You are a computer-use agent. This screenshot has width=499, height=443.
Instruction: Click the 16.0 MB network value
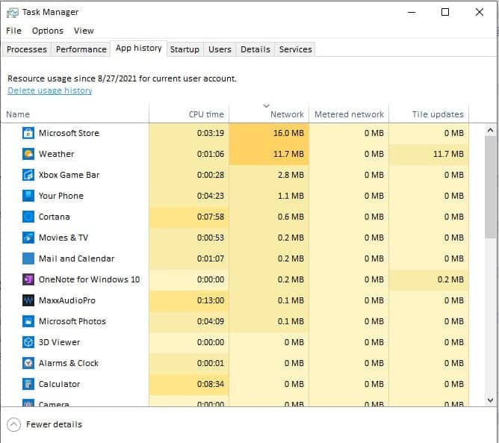[x=288, y=133]
